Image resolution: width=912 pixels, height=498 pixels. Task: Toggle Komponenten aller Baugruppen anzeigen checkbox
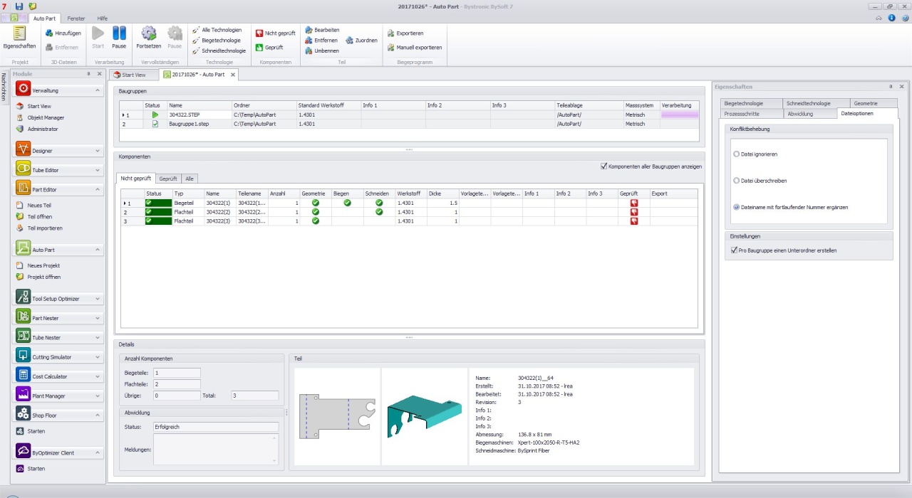coord(604,166)
